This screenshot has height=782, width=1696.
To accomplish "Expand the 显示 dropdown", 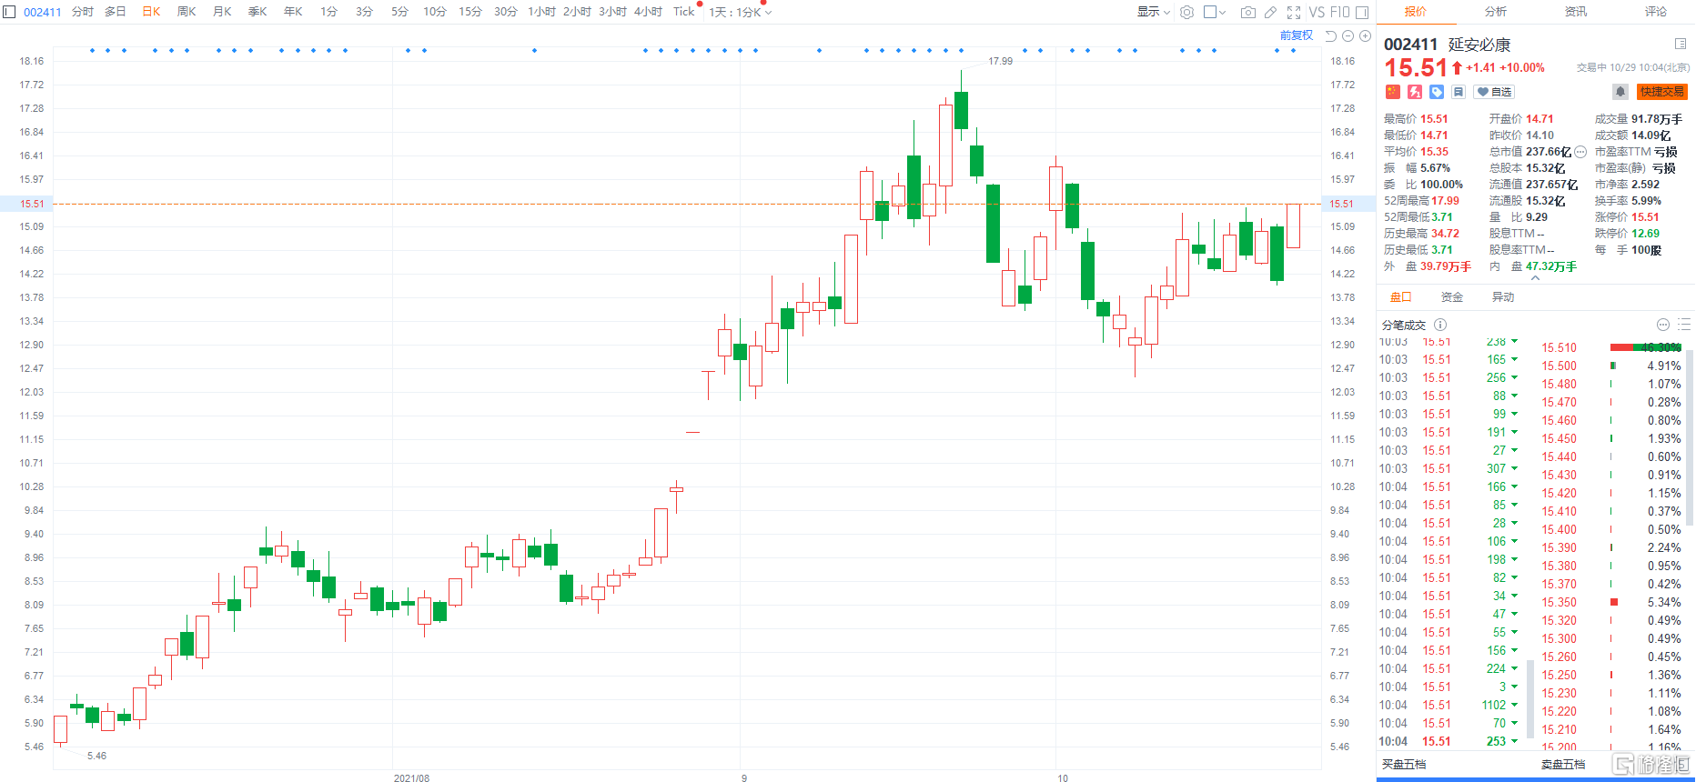I will (1154, 12).
